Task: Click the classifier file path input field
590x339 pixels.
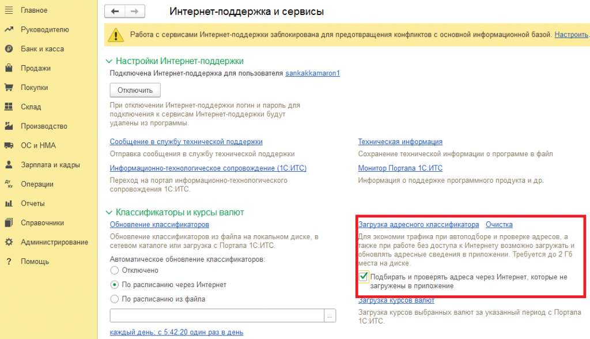Action: pos(217,315)
